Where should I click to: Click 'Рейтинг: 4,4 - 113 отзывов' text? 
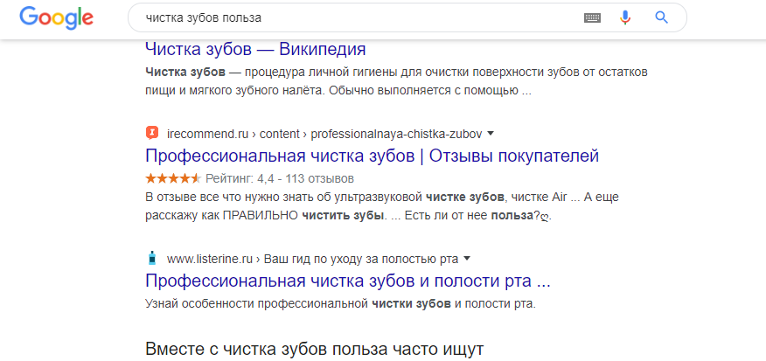tap(280, 178)
